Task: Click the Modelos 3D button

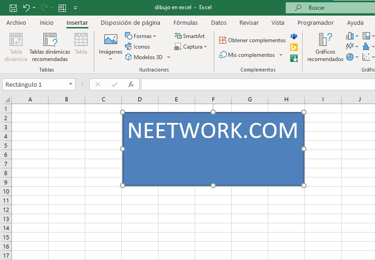Action: tap(144, 57)
